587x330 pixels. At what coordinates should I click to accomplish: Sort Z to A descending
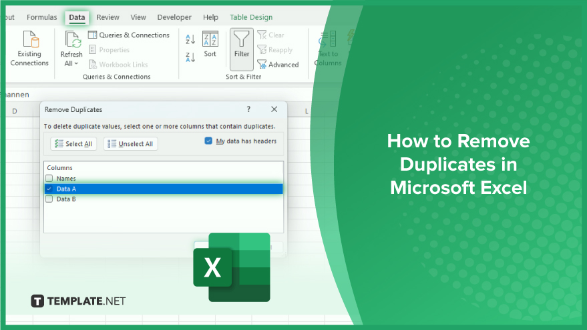190,57
